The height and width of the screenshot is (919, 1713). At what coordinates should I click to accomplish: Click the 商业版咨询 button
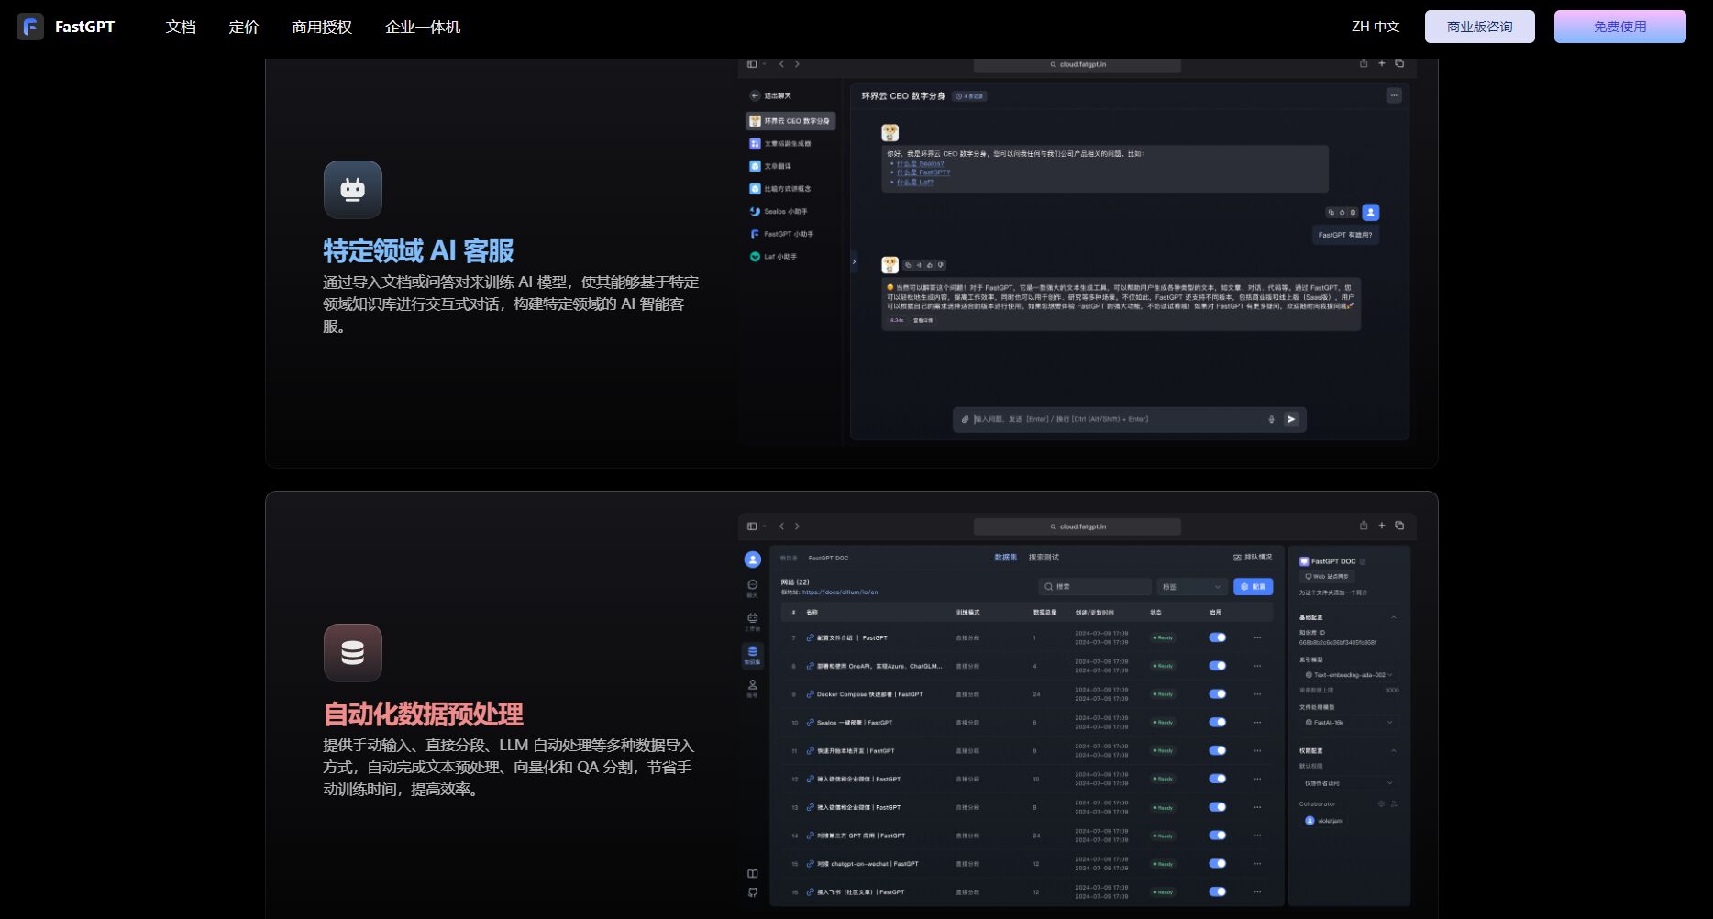(x=1479, y=27)
